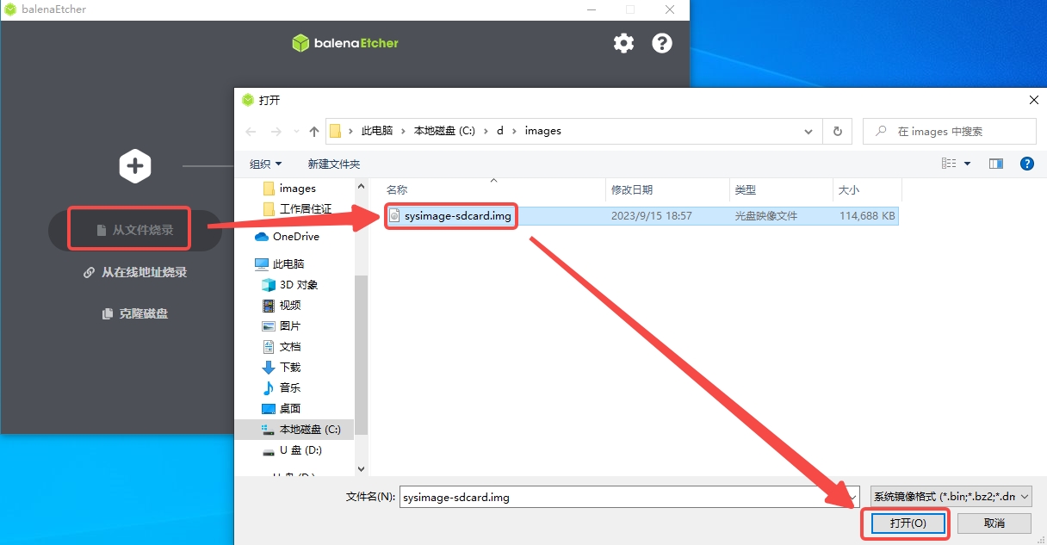The width and height of the screenshot is (1047, 545).
Task: Open 桌面 (Desktop) in the navigation tree
Action: point(282,409)
